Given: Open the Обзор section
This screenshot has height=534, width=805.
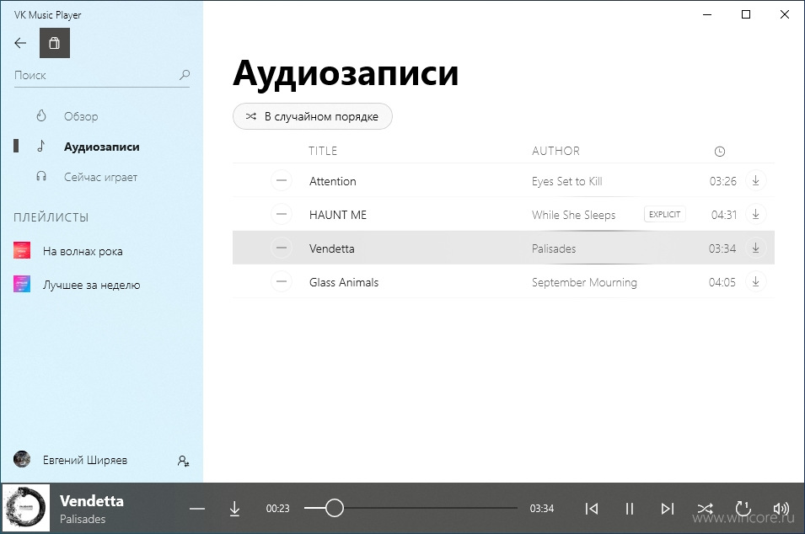Looking at the screenshot, I should pyautogui.click(x=81, y=116).
